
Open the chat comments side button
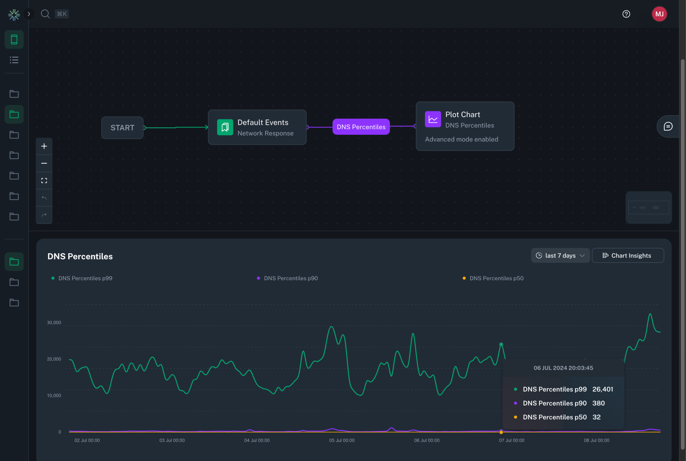coord(668,127)
